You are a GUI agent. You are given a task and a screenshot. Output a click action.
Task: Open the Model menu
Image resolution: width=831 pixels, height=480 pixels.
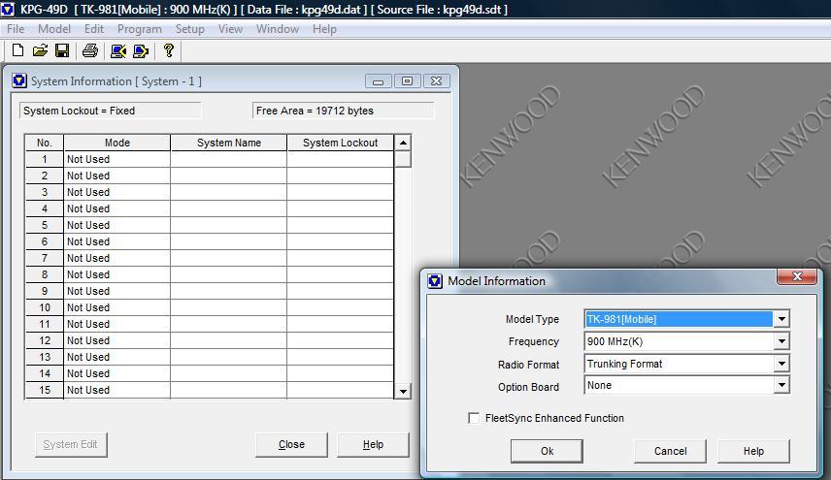click(54, 29)
